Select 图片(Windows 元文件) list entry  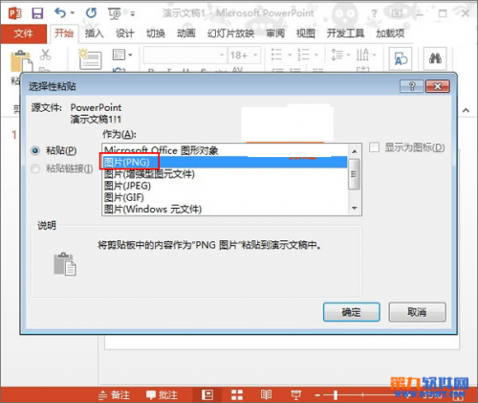coord(225,210)
